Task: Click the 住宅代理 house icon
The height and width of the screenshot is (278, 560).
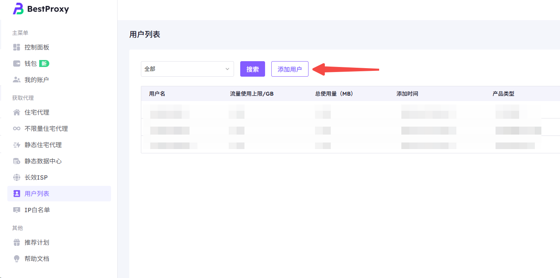Action: tap(17, 112)
